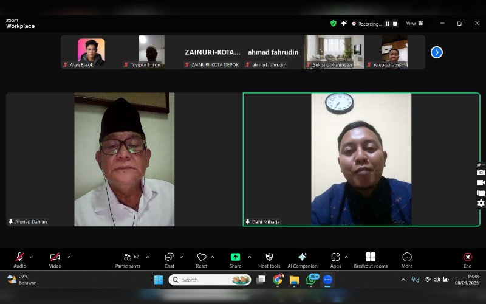Screen dimensions: 486x304
Task: Show next participants with the blue arrow
Action: pos(436,52)
